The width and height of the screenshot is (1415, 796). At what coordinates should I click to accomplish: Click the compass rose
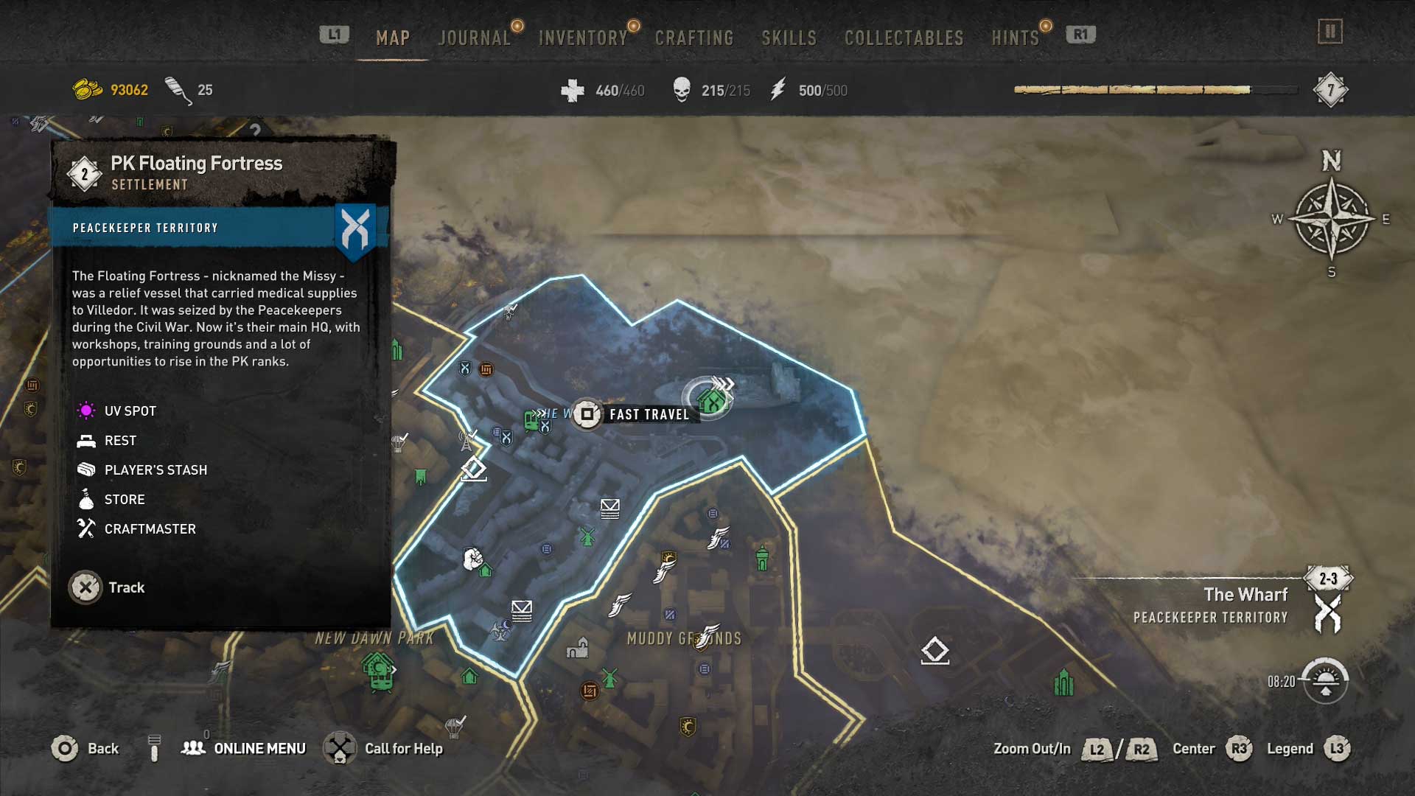click(x=1332, y=219)
